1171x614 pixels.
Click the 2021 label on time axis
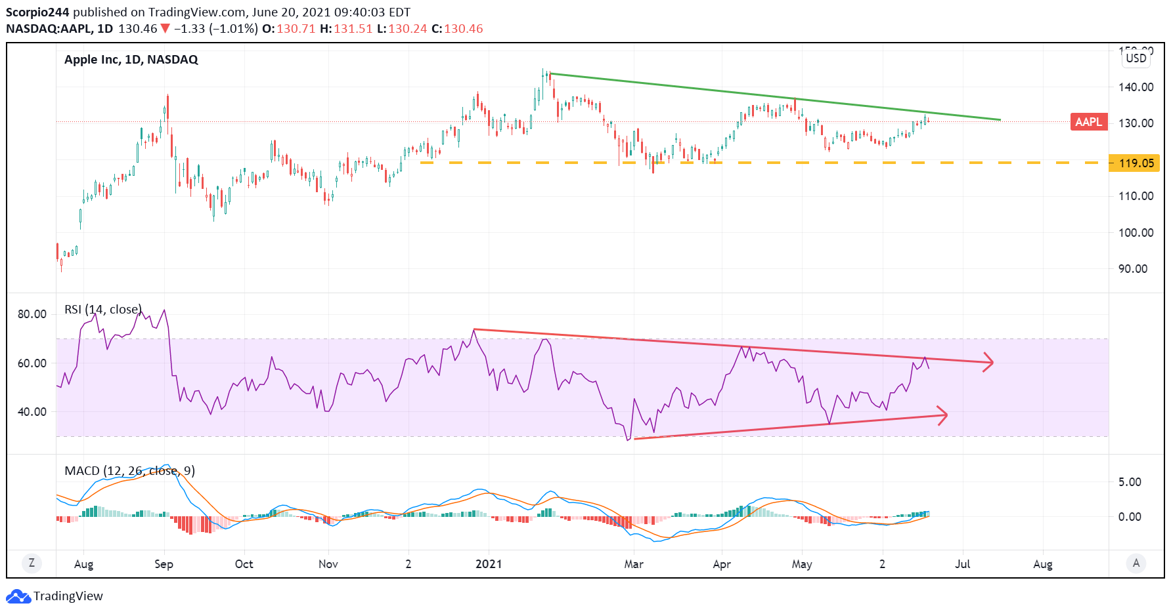(489, 564)
